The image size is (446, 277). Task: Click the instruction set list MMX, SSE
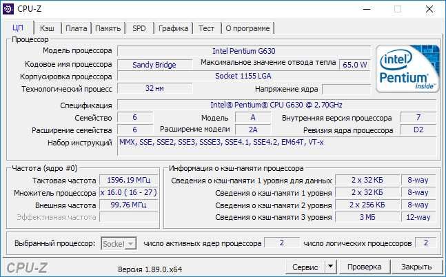(276, 146)
